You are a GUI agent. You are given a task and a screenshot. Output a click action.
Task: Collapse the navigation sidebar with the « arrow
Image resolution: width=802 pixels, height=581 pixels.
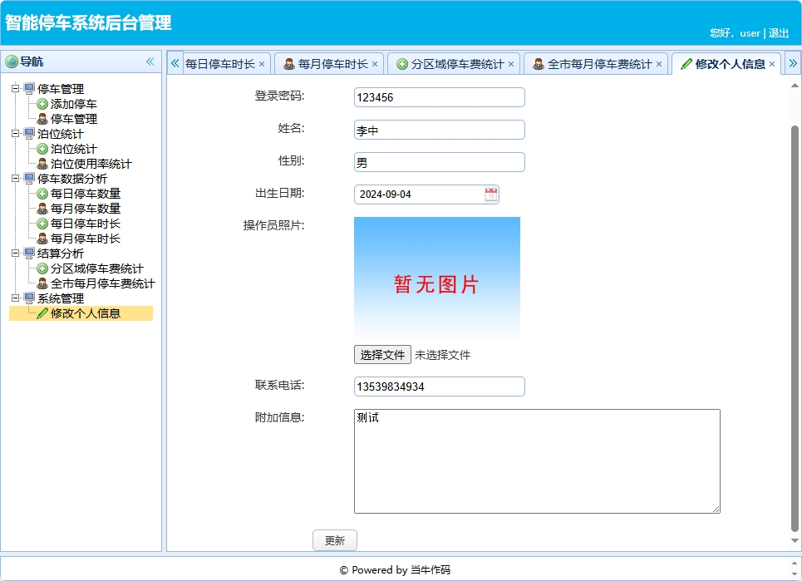tap(151, 61)
